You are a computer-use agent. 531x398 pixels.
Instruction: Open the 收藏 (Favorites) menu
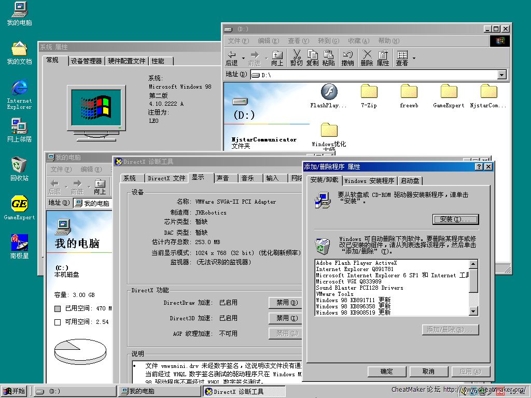(x=358, y=41)
